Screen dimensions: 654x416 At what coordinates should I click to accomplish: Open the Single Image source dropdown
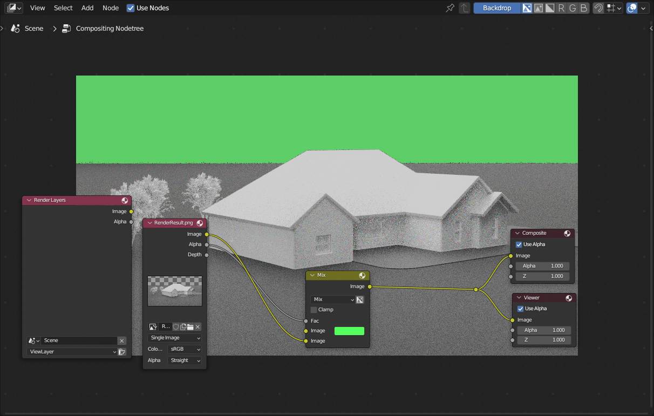[175, 338]
